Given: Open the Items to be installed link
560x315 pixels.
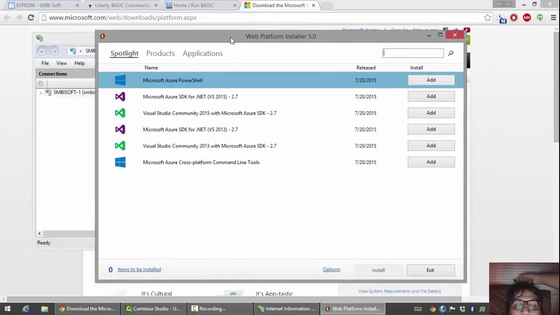Looking at the screenshot, I should [139, 269].
